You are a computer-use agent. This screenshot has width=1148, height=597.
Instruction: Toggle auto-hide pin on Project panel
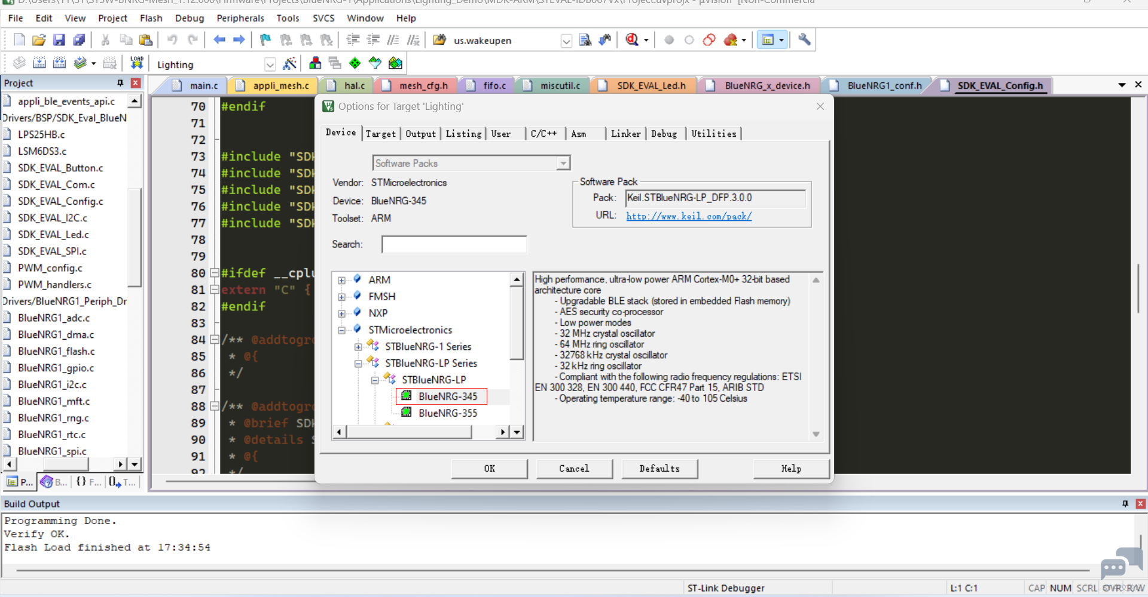(x=120, y=83)
